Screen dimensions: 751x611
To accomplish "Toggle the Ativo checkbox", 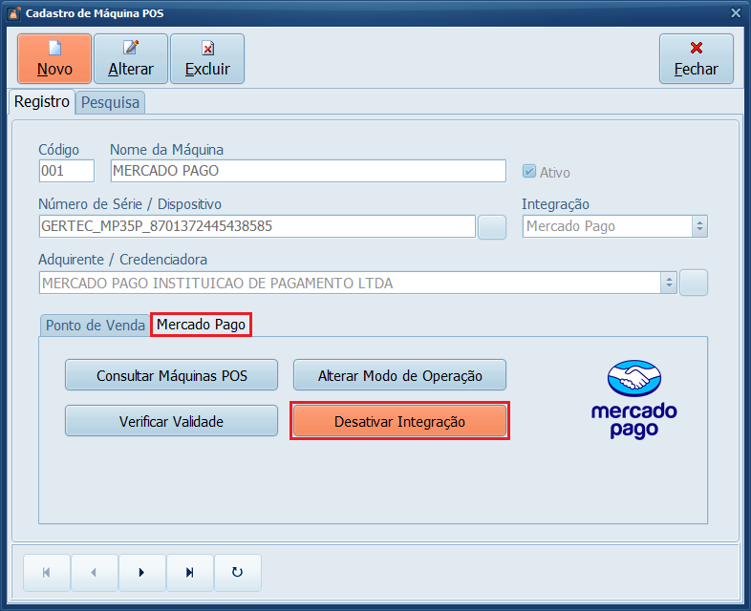I will pos(528,172).
